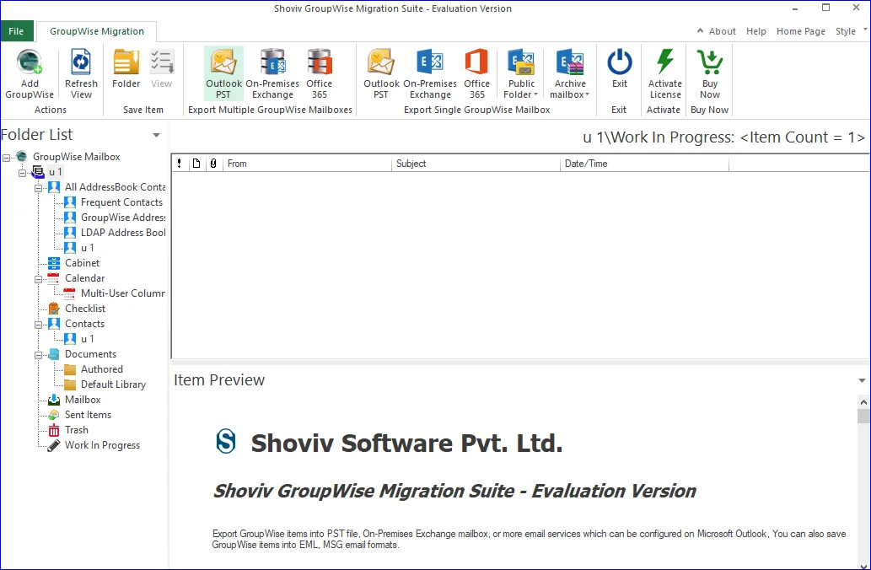Collapse the ribbon with the caret
Screen dimensions: 871x570
pos(700,30)
